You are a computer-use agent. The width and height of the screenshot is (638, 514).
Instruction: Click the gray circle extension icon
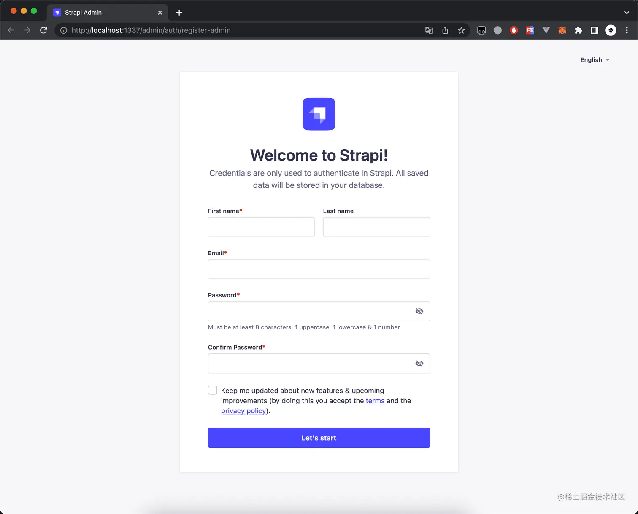498,30
